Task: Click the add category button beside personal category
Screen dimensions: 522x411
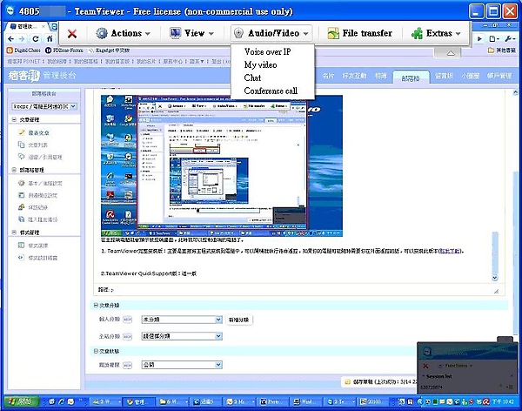Action: click(x=238, y=320)
